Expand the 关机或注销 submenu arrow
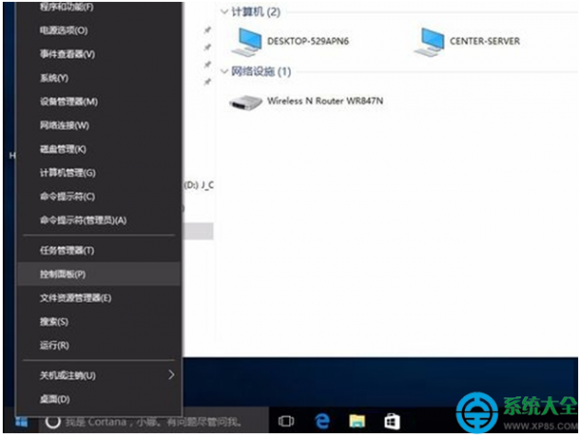Image resolution: width=580 pixels, height=436 pixels. click(x=171, y=375)
